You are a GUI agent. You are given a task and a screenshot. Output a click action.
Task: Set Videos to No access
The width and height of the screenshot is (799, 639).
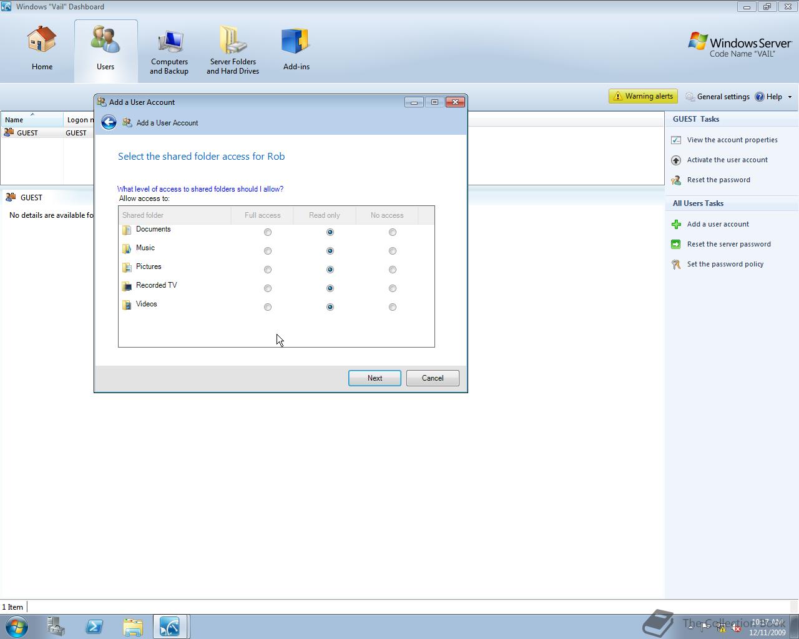393,307
